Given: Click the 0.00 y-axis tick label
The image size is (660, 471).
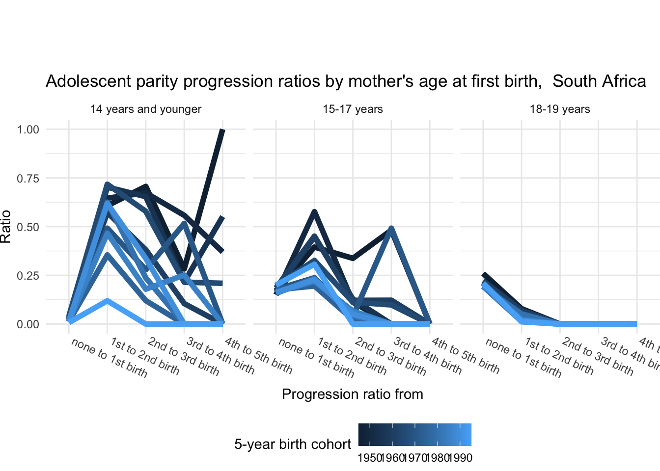Looking at the screenshot, I should [28, 324].
